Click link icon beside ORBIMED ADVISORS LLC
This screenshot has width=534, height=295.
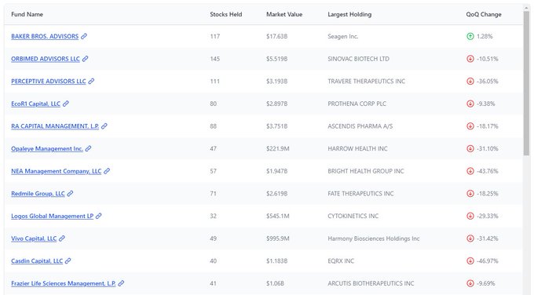point(85,59)
